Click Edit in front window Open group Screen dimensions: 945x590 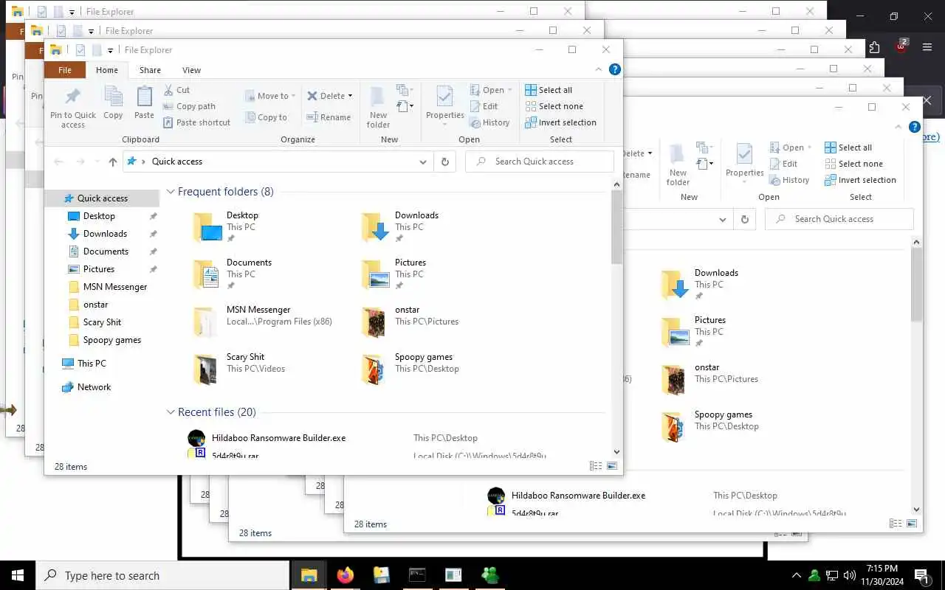tap(484, 106)
